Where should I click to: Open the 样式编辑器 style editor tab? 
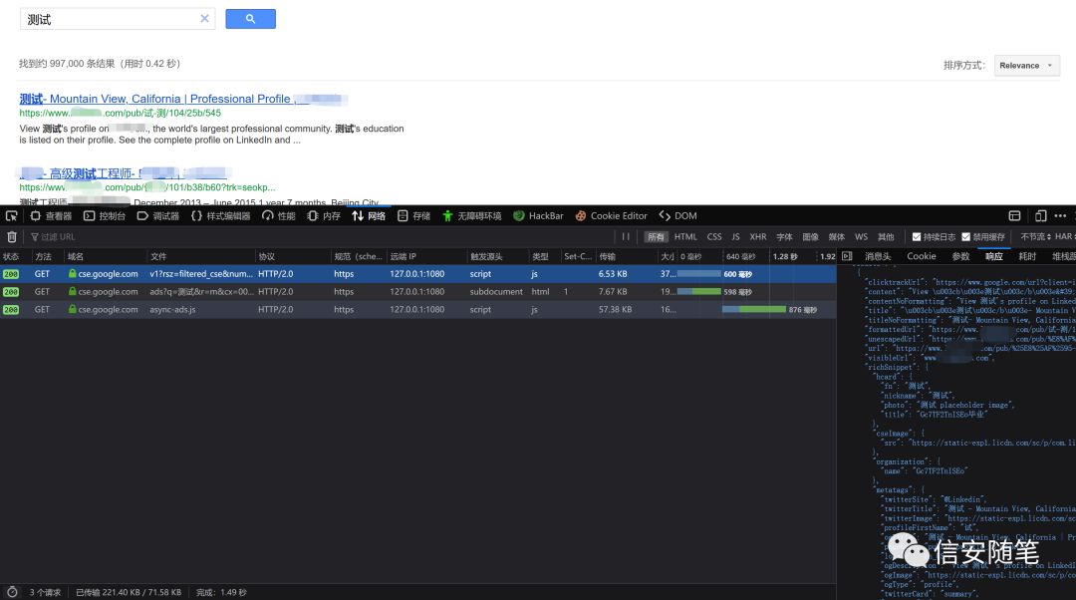(220, 216)
